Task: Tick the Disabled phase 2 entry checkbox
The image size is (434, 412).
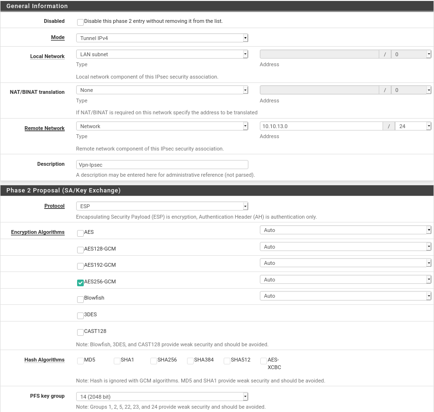Action: [80, 22]
